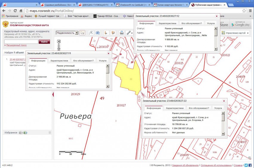The image size is (254, 168).
Task: Close the parcel 23:49:0203027:11 popup
Action: (108, 53)
